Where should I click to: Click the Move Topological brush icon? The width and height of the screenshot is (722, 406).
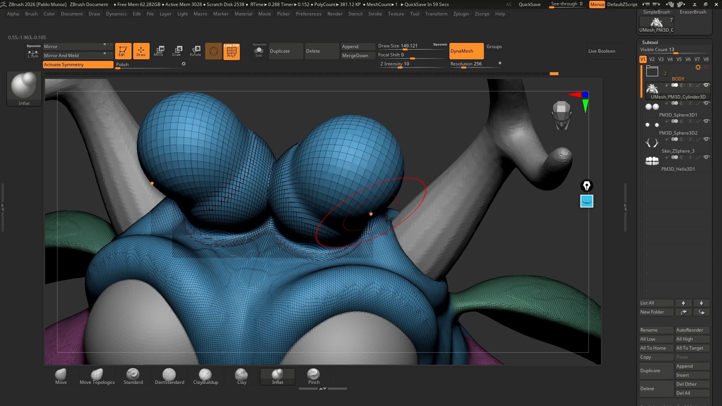tap(97, 376)
